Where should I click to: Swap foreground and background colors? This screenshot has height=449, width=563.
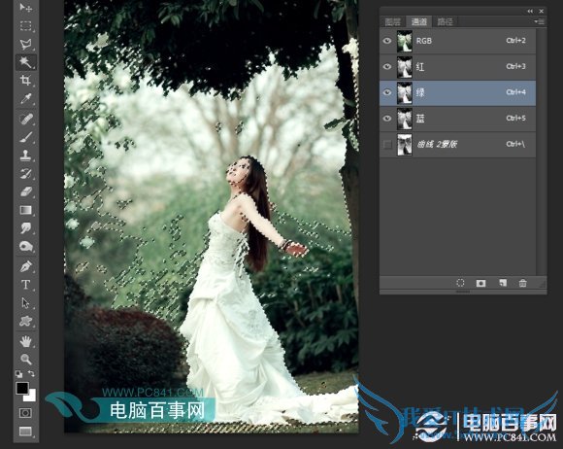32,374
